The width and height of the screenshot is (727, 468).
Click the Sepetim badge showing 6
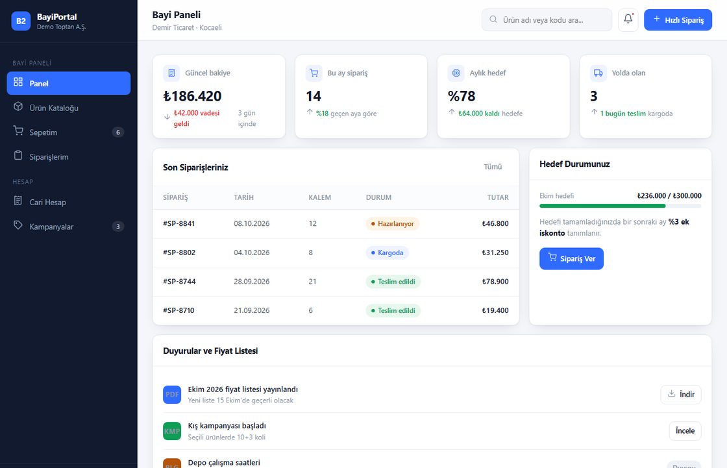(x=117, y=132)
